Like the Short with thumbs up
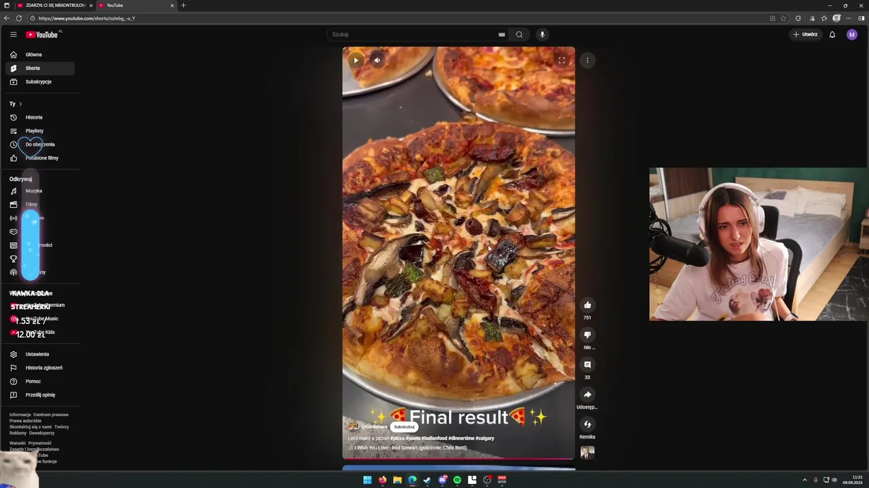This screenshot has width=869, height=488. tap(587, 305)
